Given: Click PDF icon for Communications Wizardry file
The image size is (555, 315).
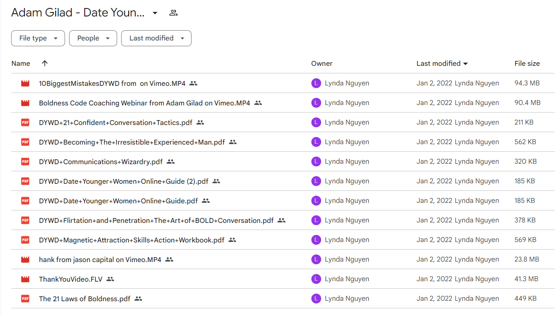Looking at the screenshot, I should [x=25, y=162].
